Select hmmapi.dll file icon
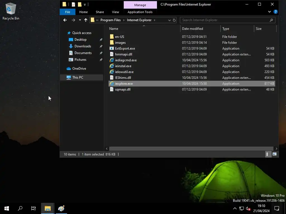Viewport: 286px width, 214px height. (112, 54)
